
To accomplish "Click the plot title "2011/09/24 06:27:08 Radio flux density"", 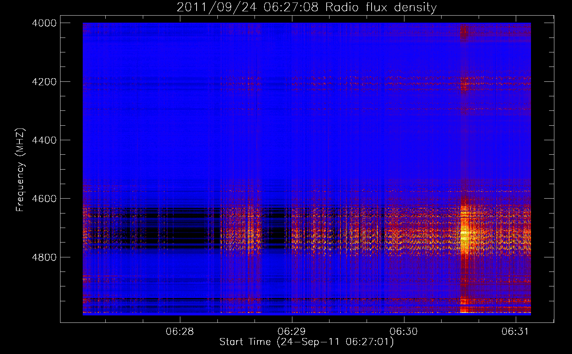I will (x=307, y=7).
